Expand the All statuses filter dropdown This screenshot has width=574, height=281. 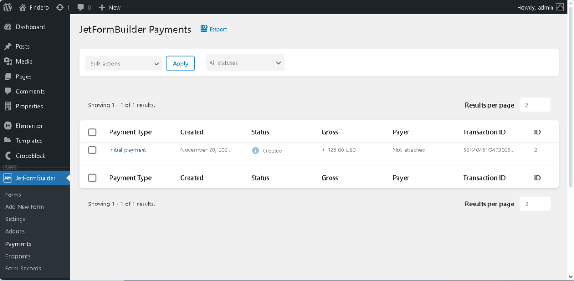pos(244,63)
